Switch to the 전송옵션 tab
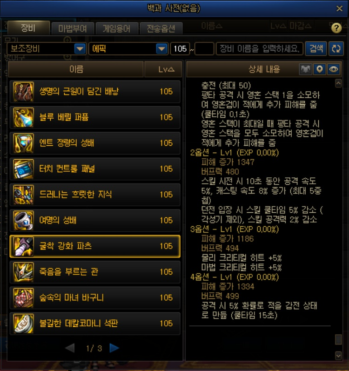349x371 pixels. 161,29
